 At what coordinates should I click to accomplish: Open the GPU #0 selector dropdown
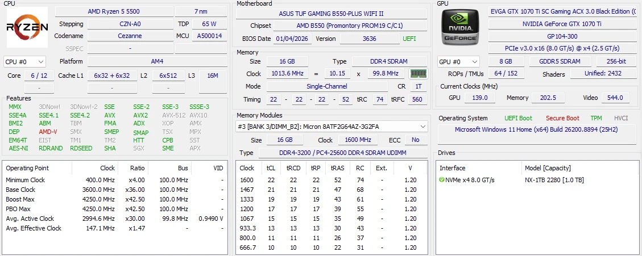click(458, 62)
